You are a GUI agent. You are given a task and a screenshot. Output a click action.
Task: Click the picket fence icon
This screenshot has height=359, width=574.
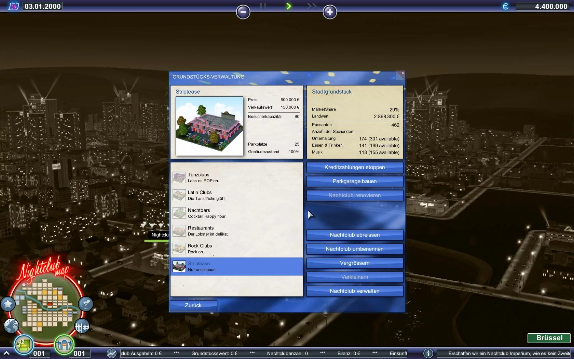[x=82, y=327]
